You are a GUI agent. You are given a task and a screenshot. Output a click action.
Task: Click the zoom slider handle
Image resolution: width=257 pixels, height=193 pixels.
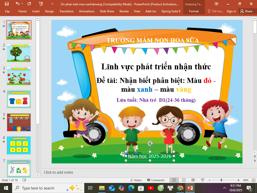tap(221, 180)
